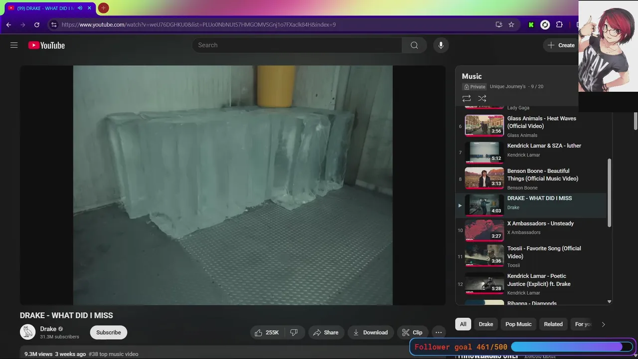Viewport: 638px width, 359px height.
Task: Go forward with the browser forward arrow
Action: 22,24
